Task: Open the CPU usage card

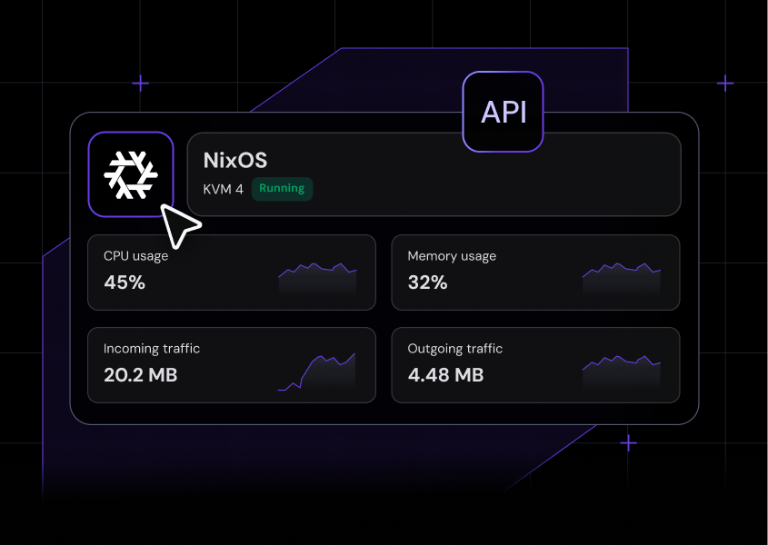Action: coord(232,272)
